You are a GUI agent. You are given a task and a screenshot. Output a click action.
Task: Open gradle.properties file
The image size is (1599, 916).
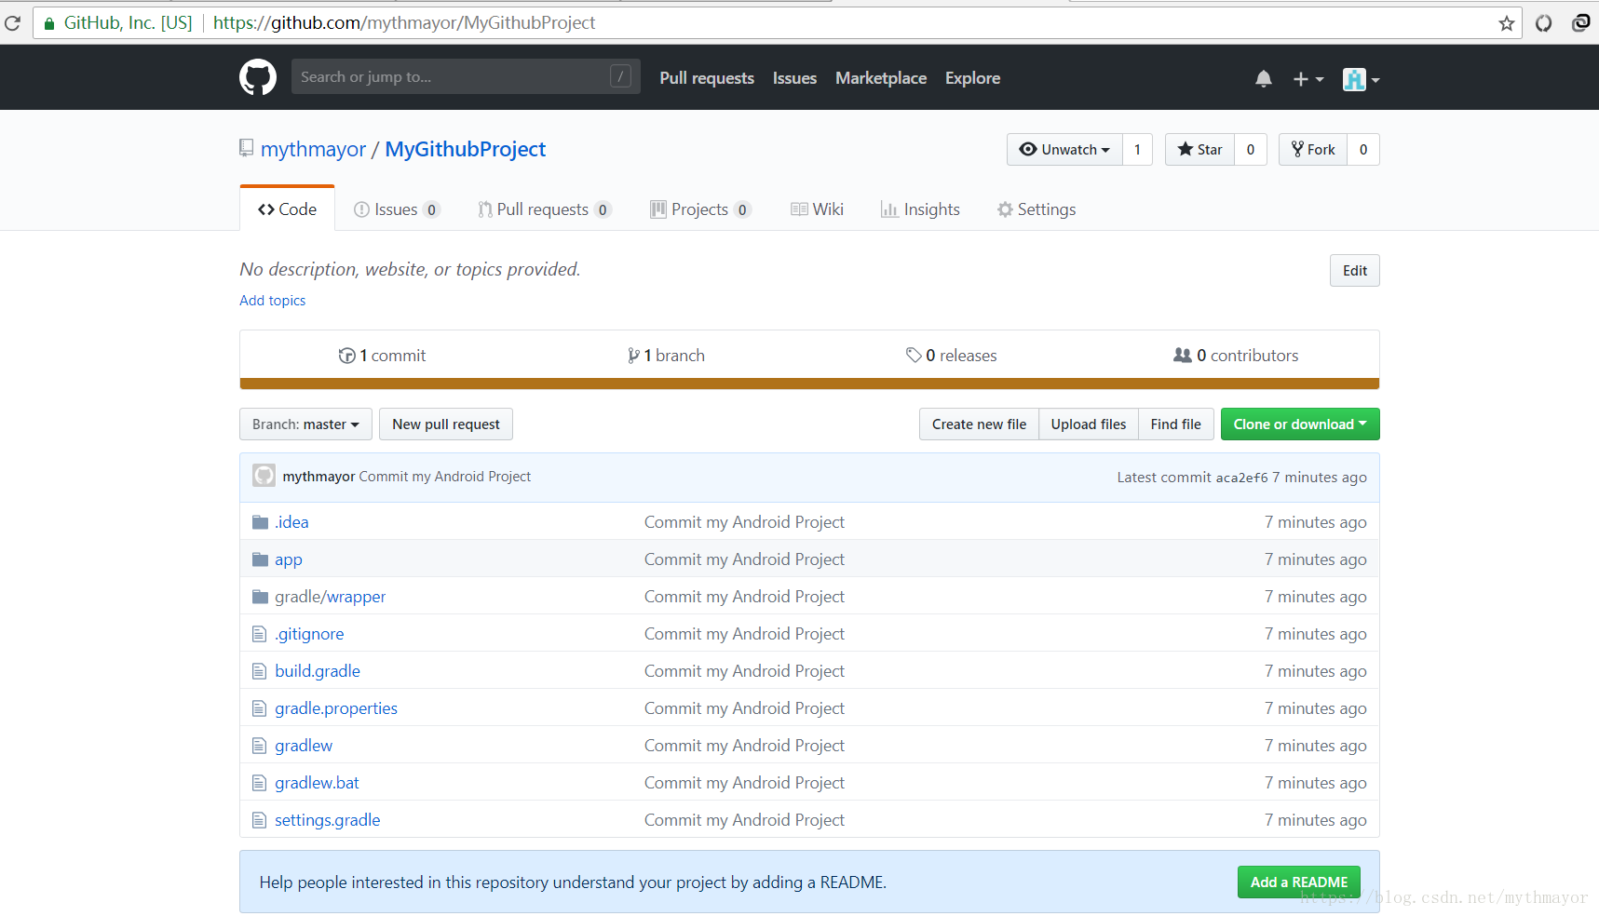[x=336, y=708]
